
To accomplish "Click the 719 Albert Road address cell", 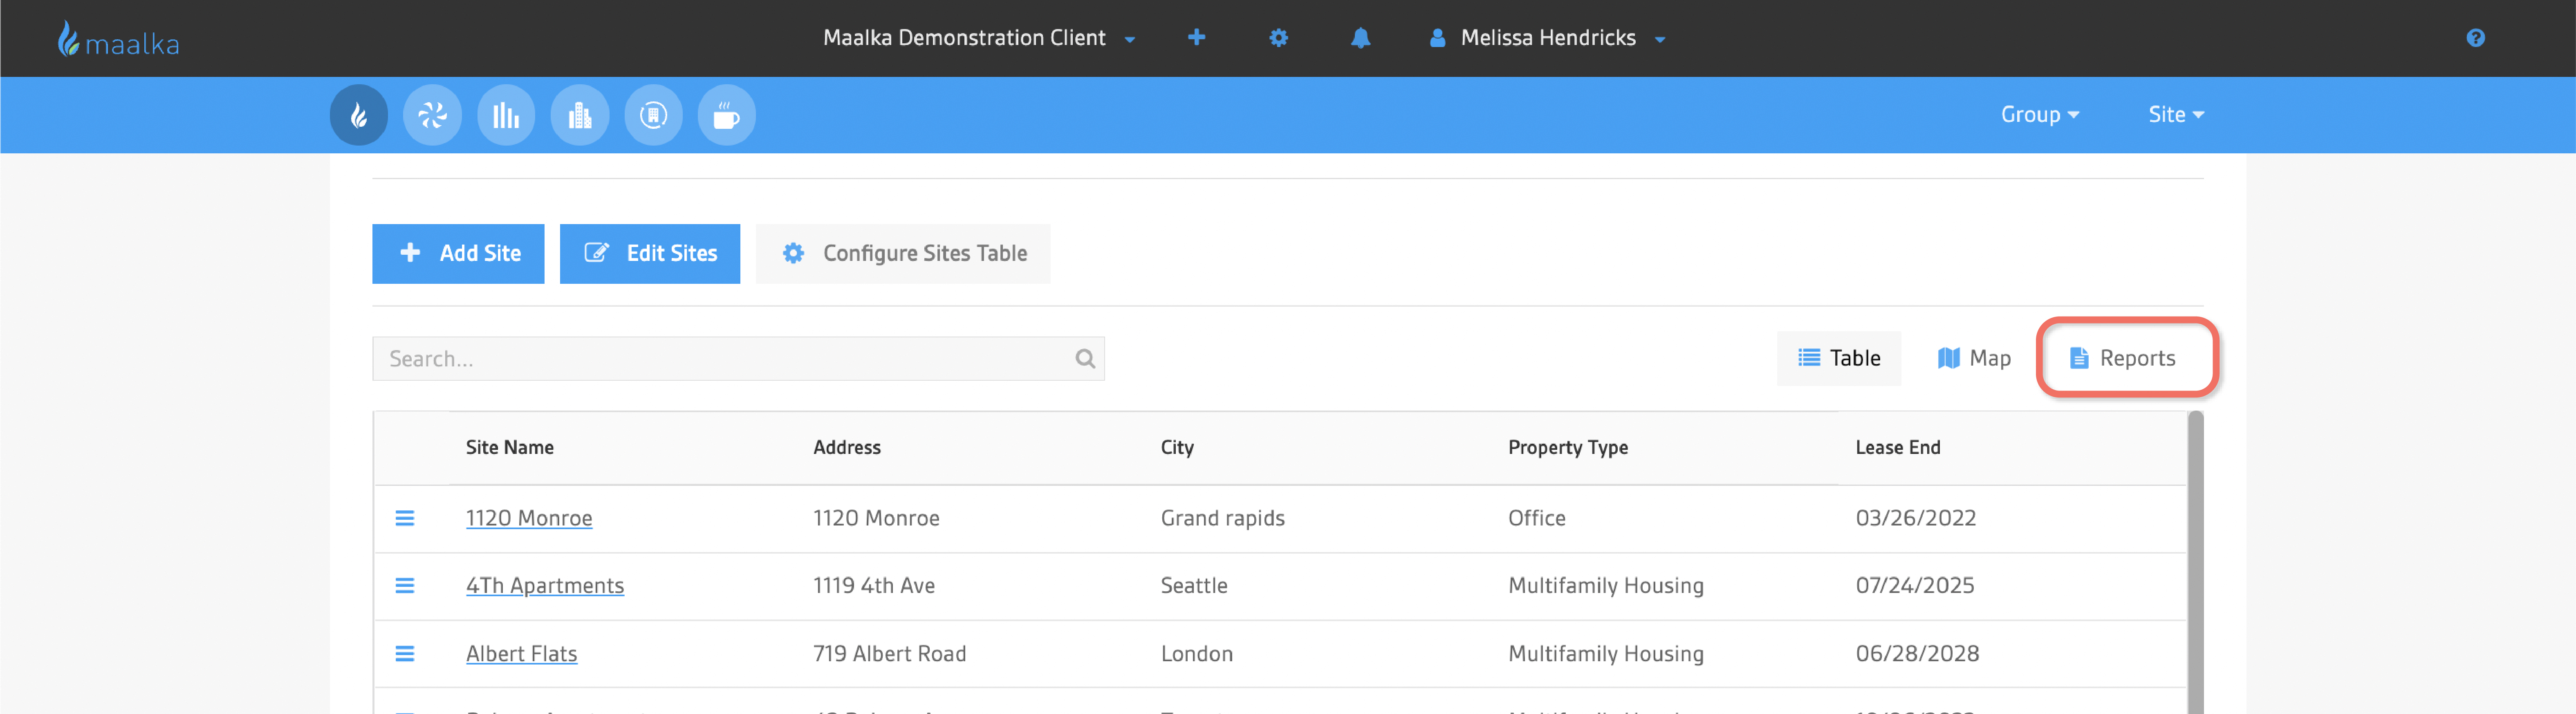I will [x=889, y=654].
